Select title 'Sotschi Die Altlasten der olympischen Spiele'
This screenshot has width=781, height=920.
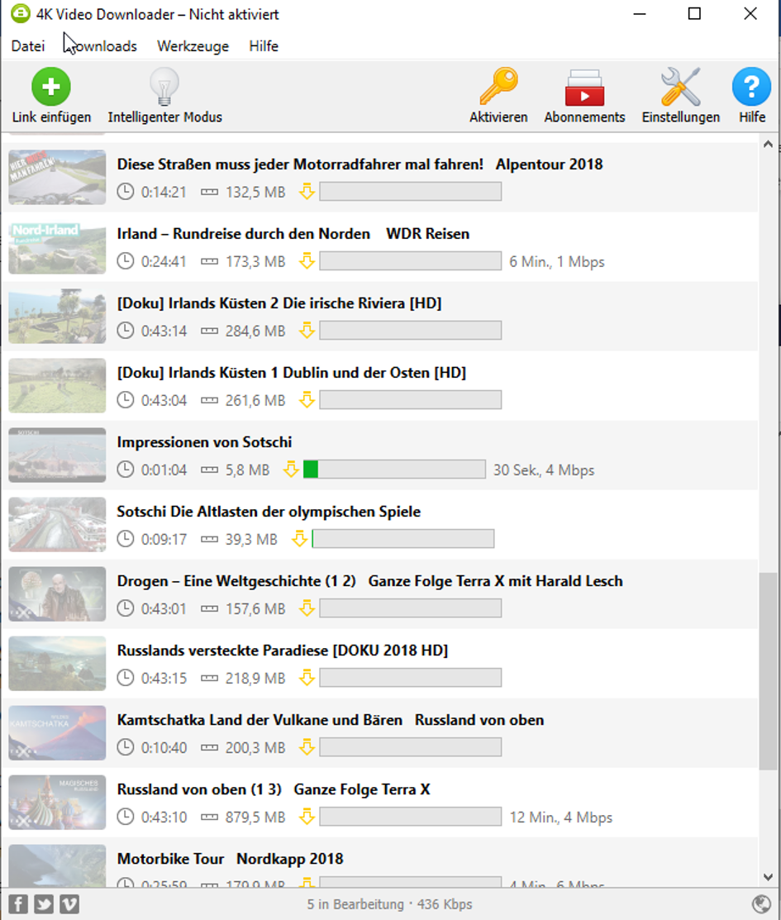click(269, 512)
